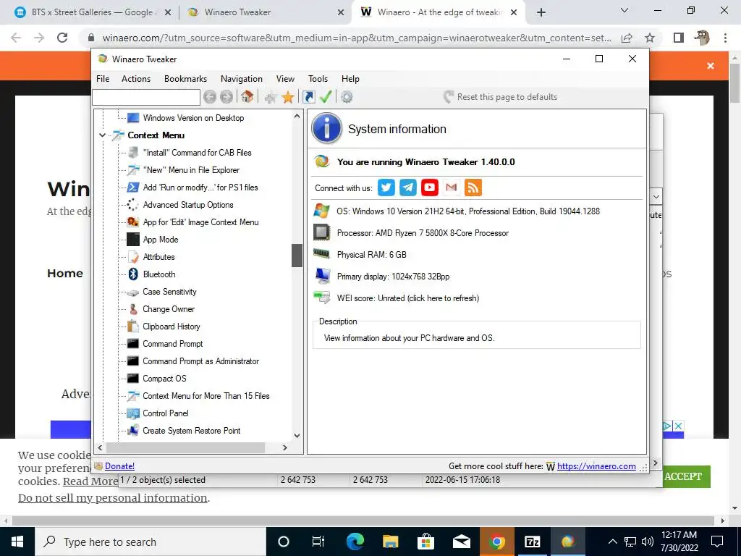
Task: Open the orange RSS feed icon
Action: [x=473, y=188]
